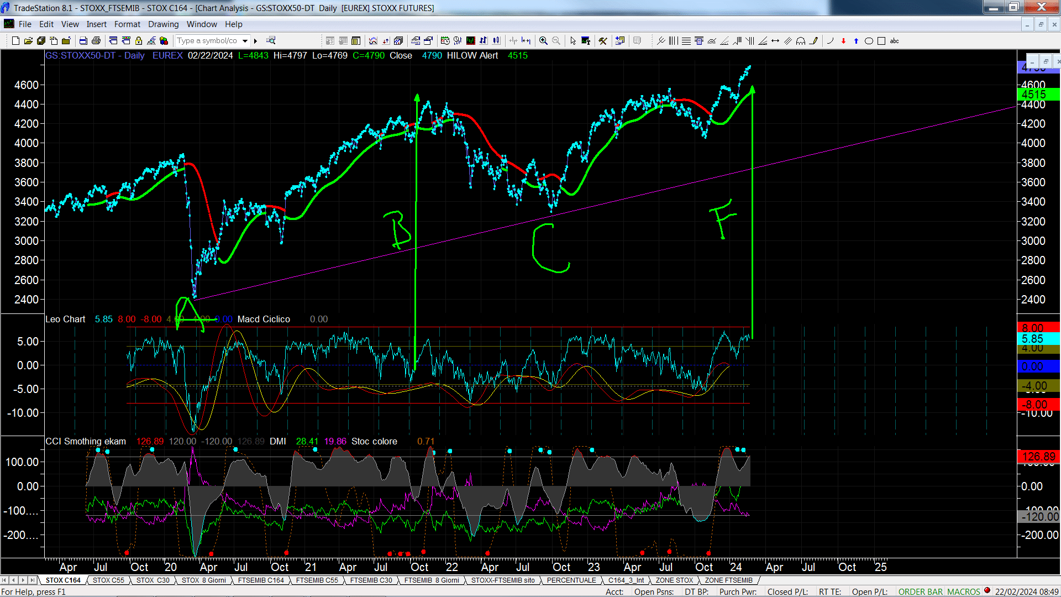Switch to the FTSEMIB C30 tab
The image size is (1061, 597).
click(x=371, y=580)
